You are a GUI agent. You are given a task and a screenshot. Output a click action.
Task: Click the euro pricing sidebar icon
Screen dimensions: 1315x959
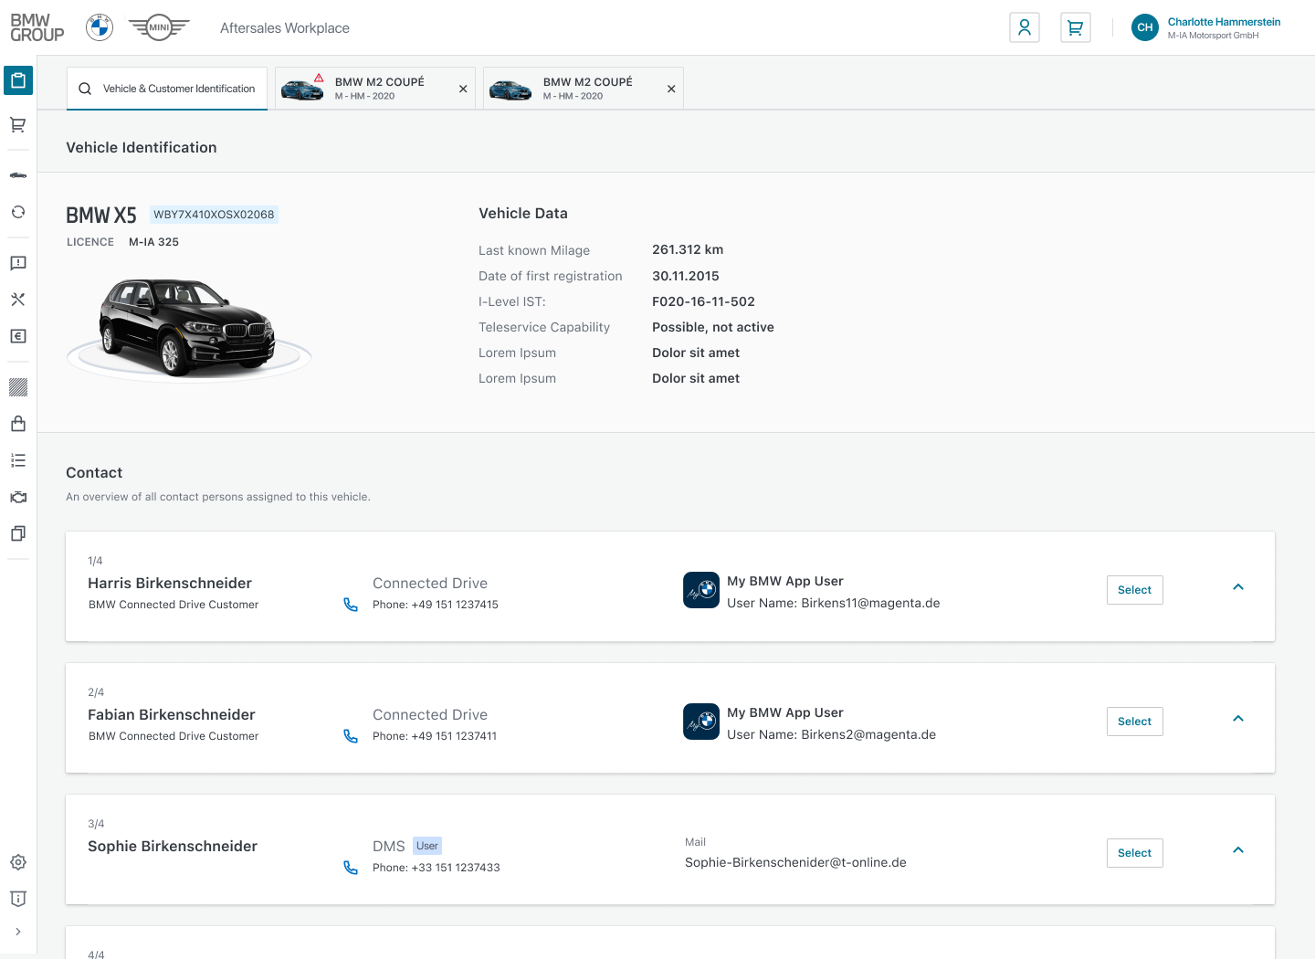18,336
